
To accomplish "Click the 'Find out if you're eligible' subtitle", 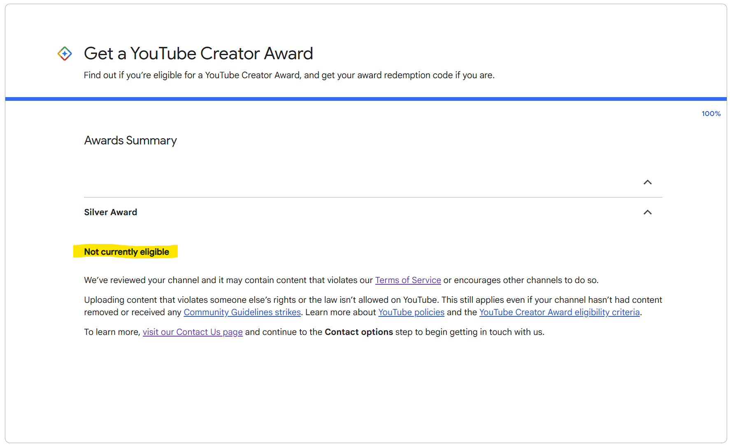I will [289, 75].
